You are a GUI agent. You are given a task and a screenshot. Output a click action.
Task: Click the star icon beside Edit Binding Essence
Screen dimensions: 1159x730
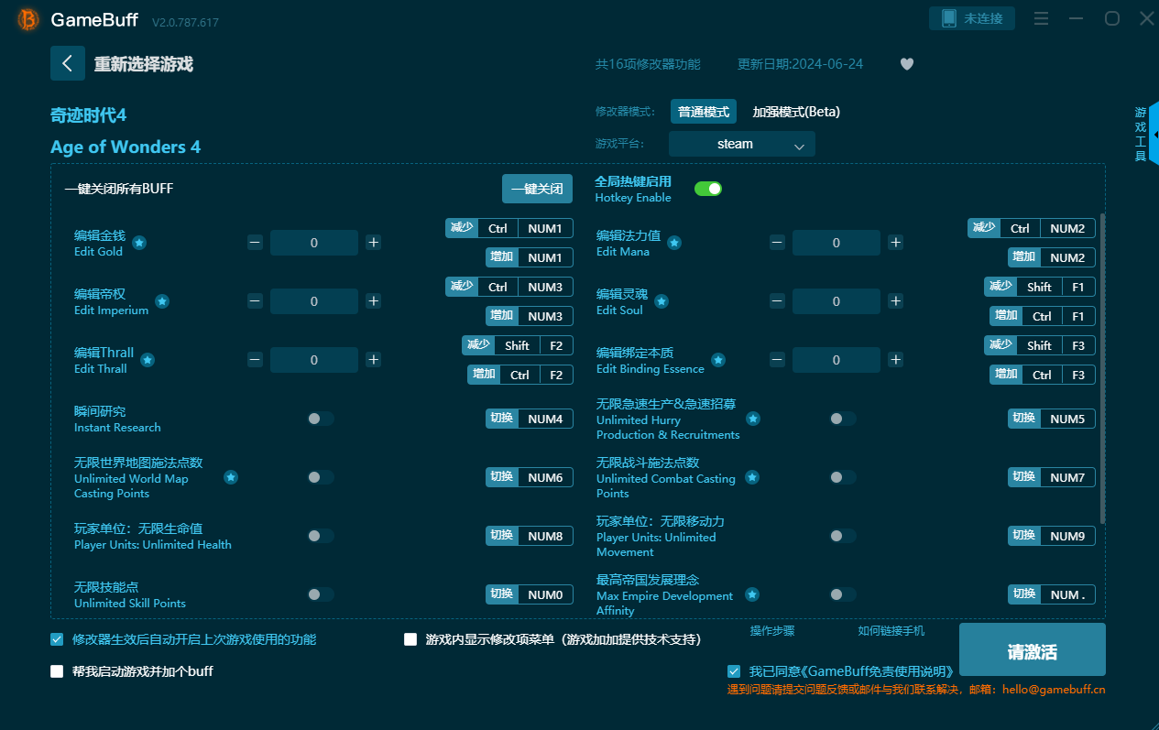(718, 360)
